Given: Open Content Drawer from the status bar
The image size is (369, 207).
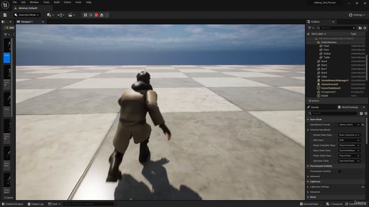Looking at the screenshot, I should tap(13, 204).
